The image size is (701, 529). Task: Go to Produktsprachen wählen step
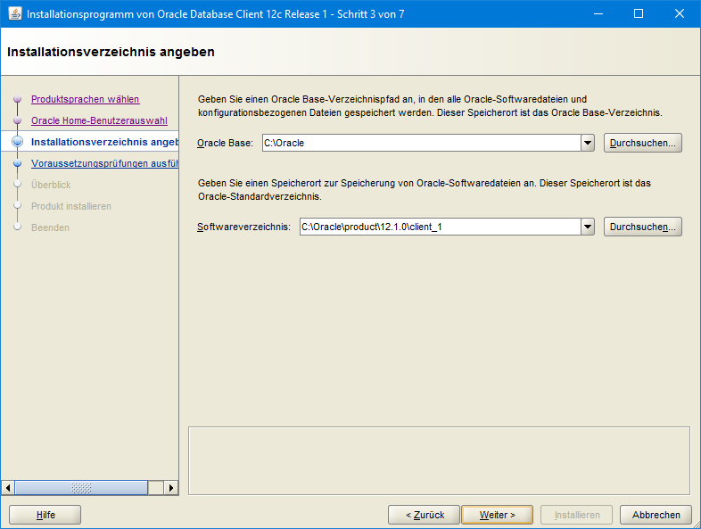point(85,99)
